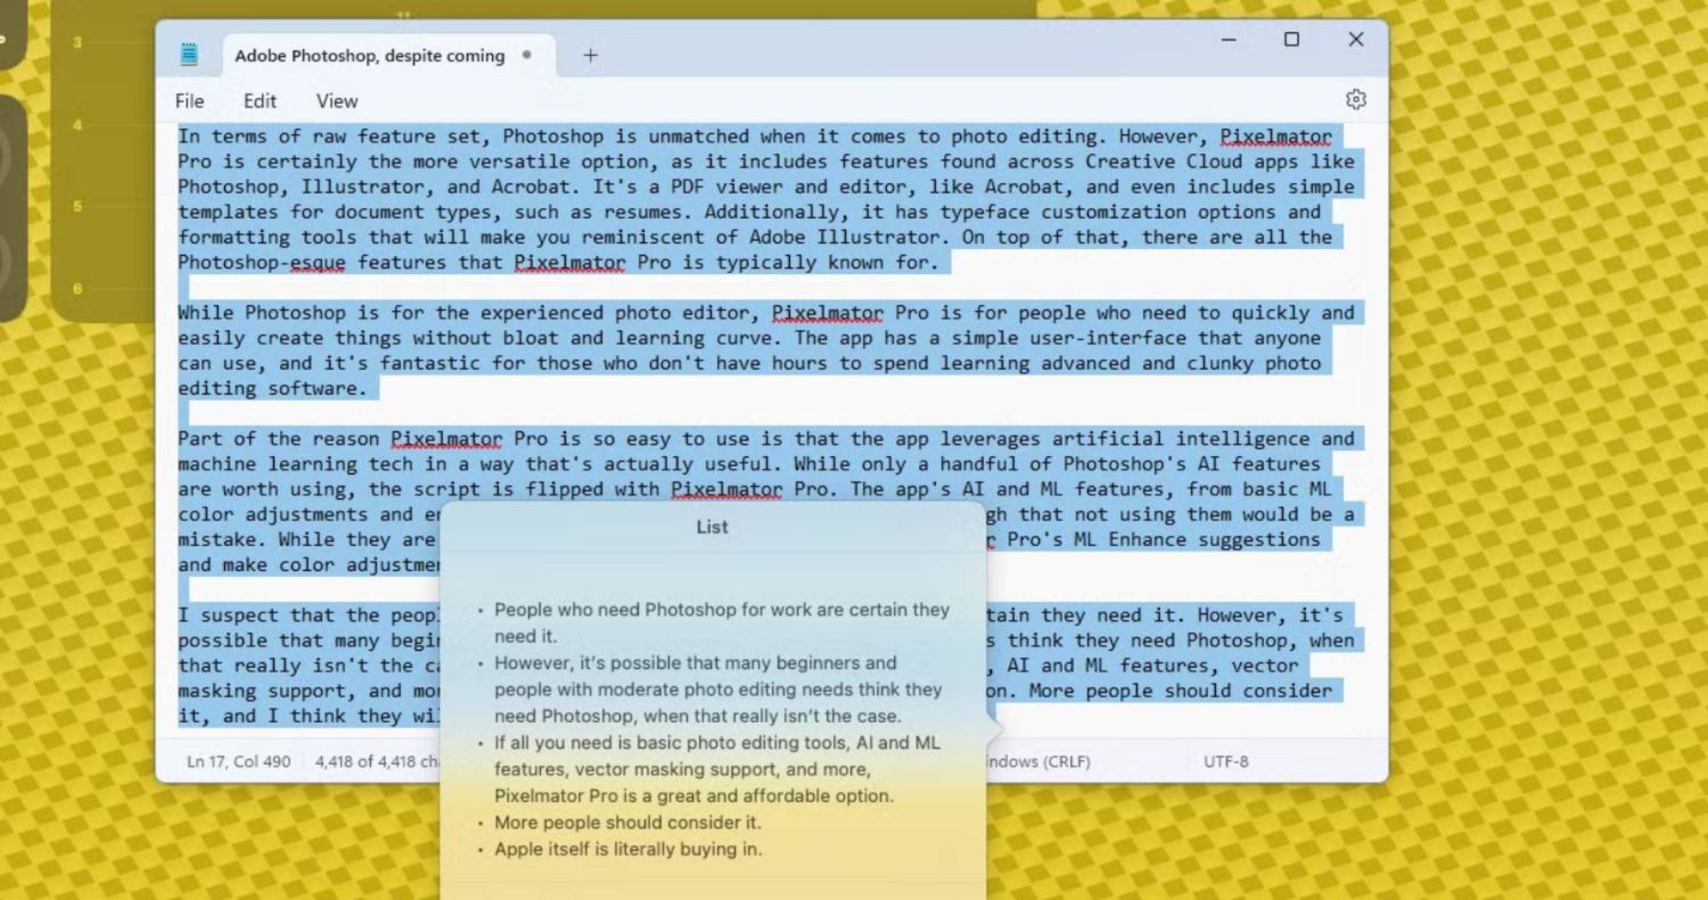Open the File menu
Viewport: 1708px width, 900px height.
(189, 101)
